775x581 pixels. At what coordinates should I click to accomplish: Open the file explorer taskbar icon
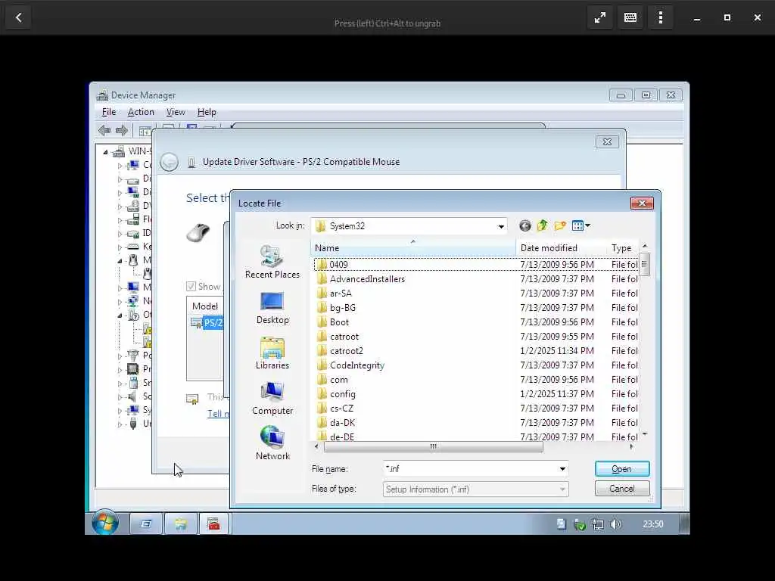pyautogui.click(x=180, y=524)
